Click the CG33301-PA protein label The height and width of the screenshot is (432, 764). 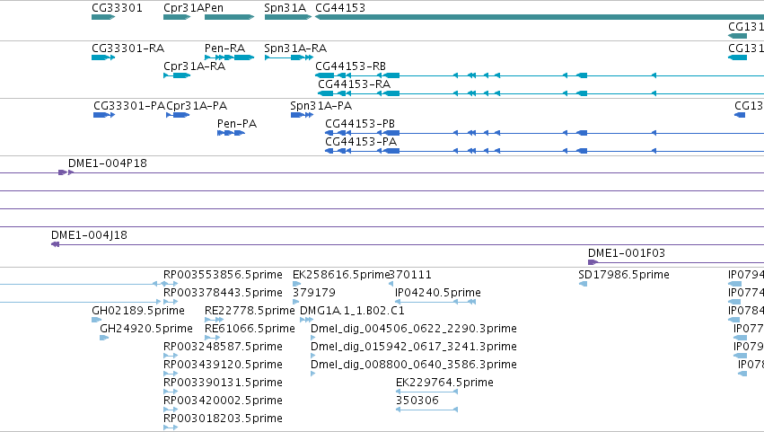pos(129,106)
